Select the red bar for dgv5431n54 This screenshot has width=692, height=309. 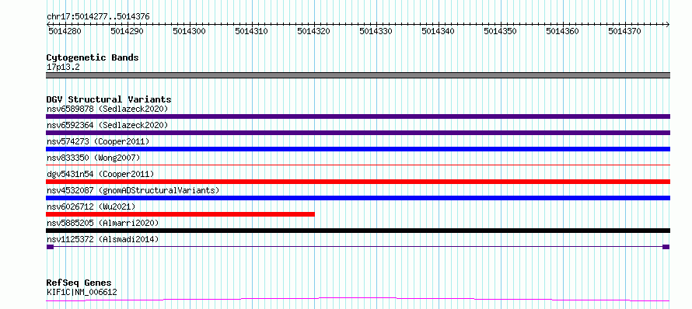(358, 182)
